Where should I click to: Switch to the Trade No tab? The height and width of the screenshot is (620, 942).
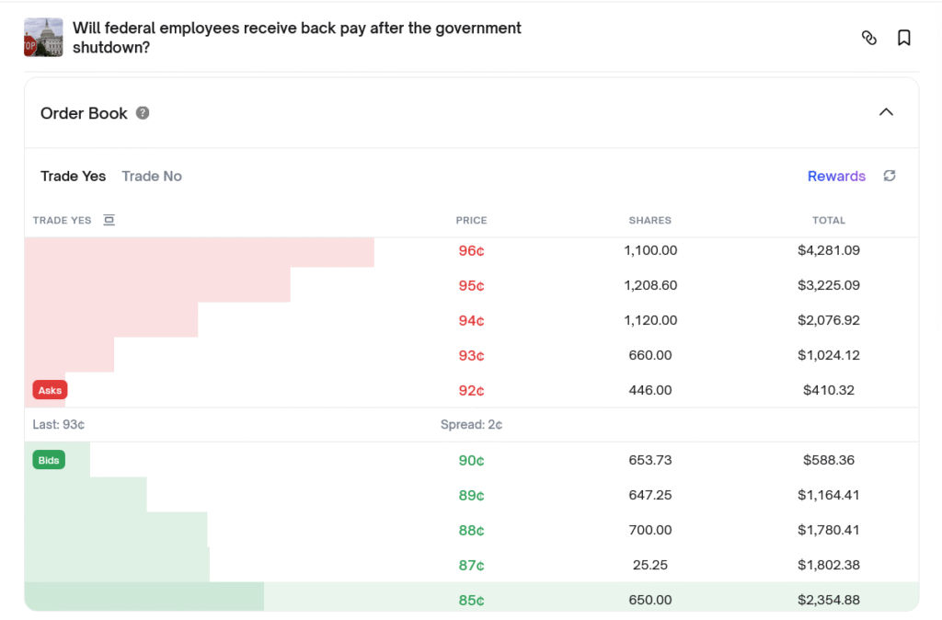pos(152,176)
